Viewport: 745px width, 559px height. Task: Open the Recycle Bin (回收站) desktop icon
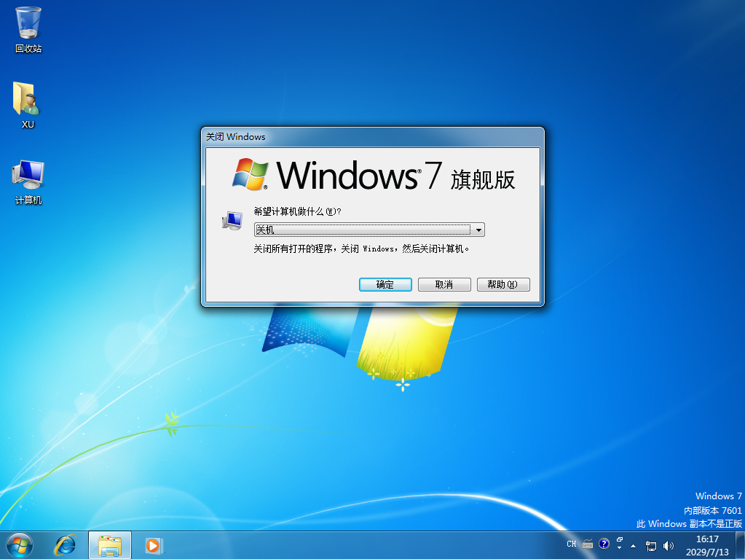tap(28, 29)
